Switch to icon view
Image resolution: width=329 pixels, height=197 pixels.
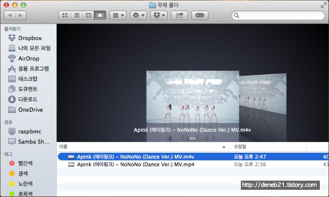(x=65, y=15)
